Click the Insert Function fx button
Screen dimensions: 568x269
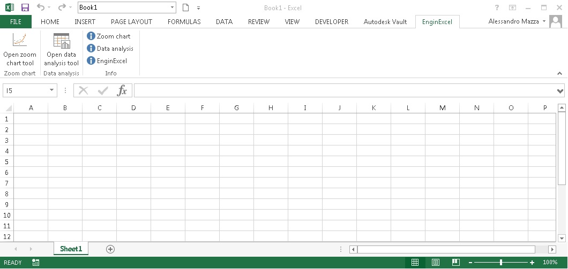[122, 90]
